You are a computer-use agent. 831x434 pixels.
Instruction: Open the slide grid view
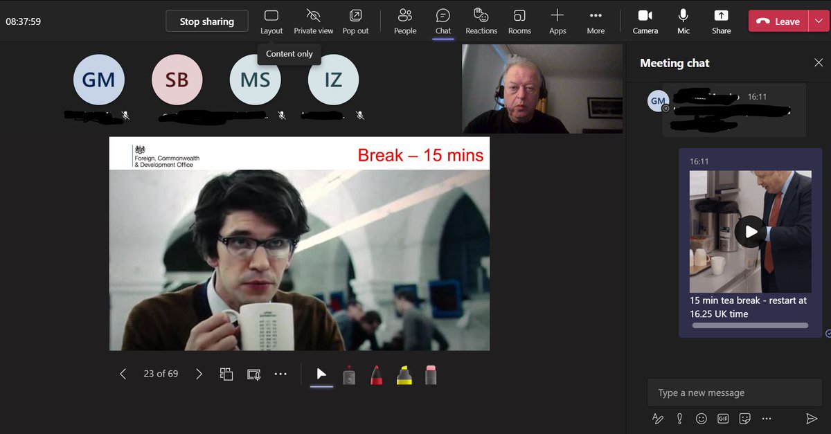click(226, 374)
